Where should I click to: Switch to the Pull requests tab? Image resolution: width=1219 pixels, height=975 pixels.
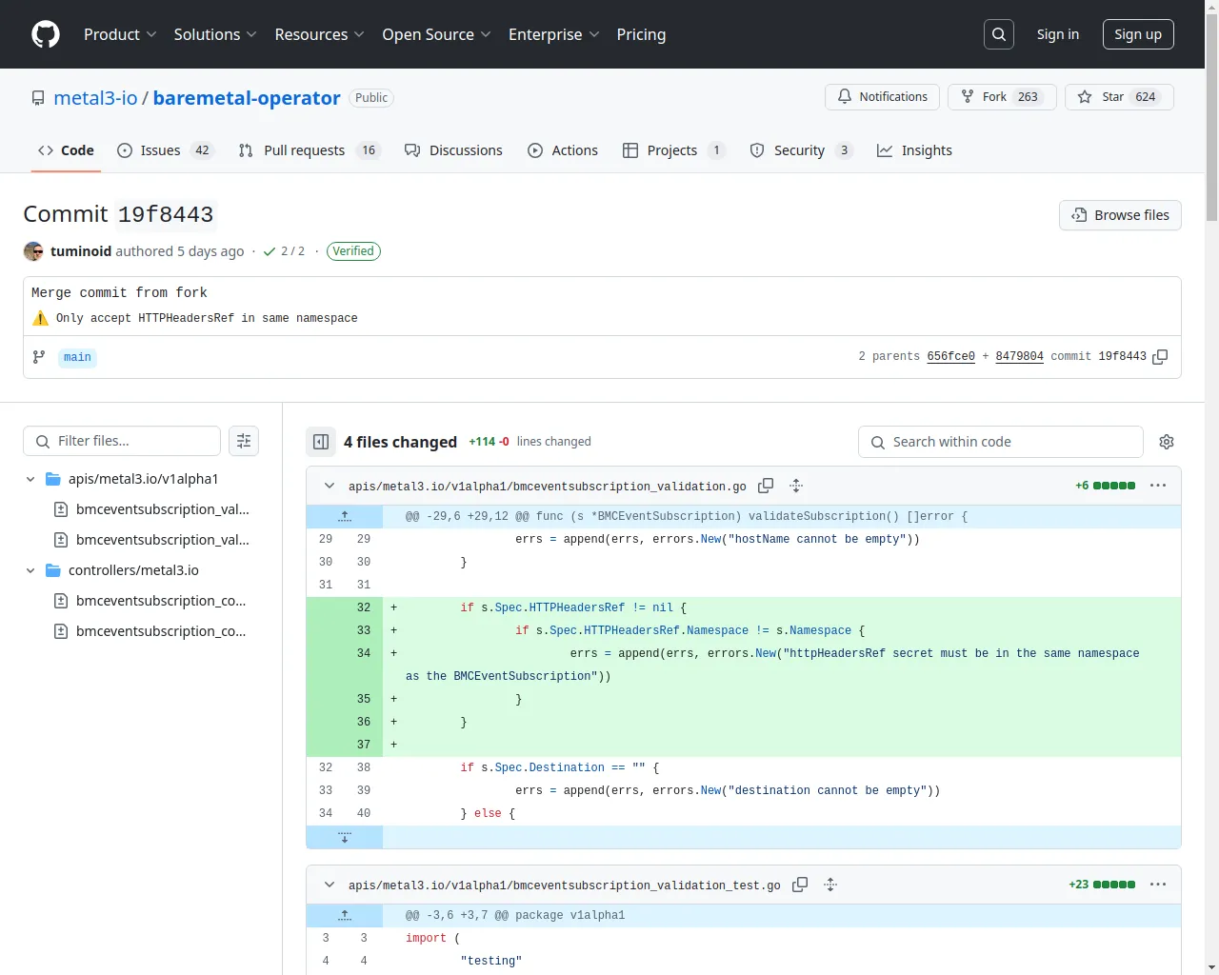click(309, 150)
